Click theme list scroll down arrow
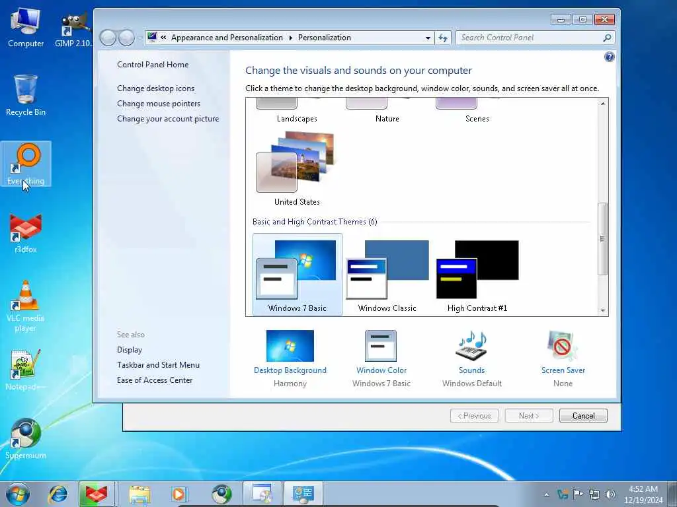677x507 pixels. coord(603,310)
